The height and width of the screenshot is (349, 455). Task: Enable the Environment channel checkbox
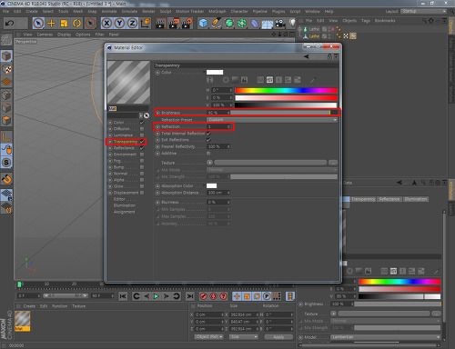click(x=142, y=155)
